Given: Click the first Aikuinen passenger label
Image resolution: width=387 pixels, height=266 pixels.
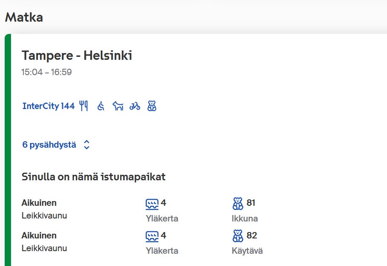Looking at the screenshot, I should pyautogui.click(x=39, y=203).
